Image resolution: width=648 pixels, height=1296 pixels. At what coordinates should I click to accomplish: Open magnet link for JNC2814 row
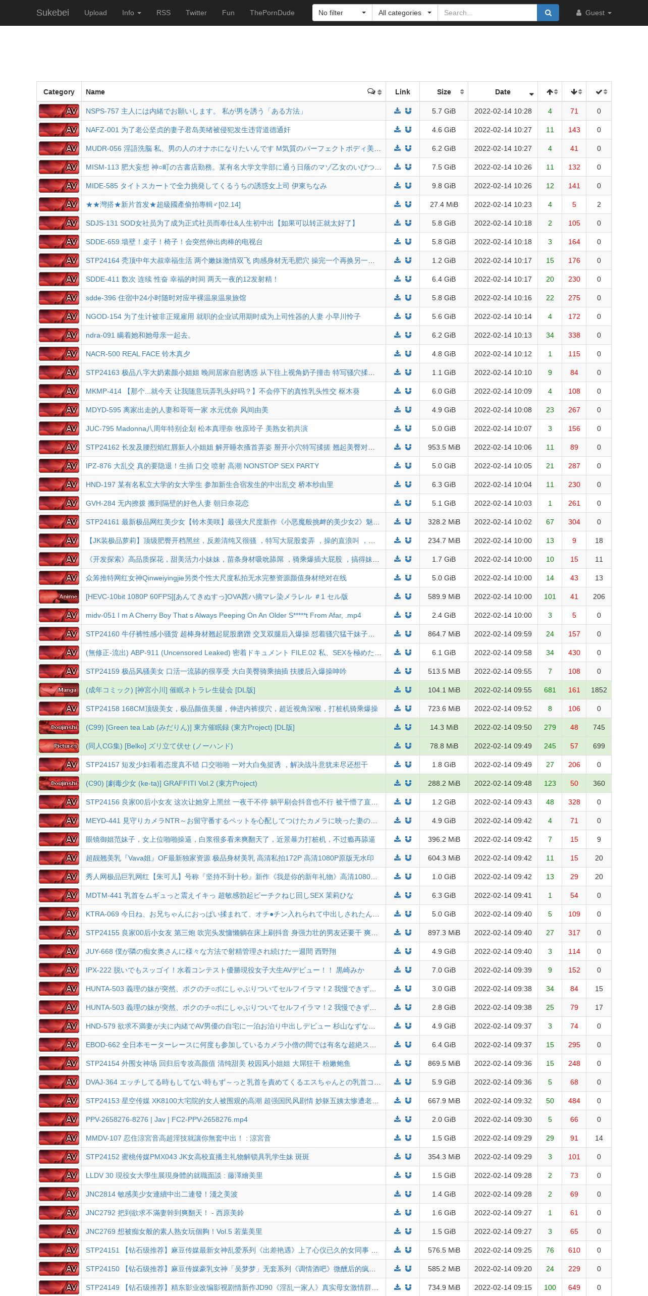[x=408, y=1194]
